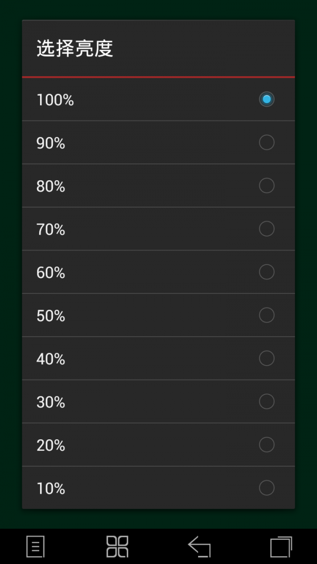Screen dimensions: 317x564
Task: Select the 90% brightness radio button
Action: click(x=266, y=143)
